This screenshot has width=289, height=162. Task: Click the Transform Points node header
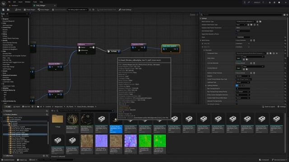(139, 45)
